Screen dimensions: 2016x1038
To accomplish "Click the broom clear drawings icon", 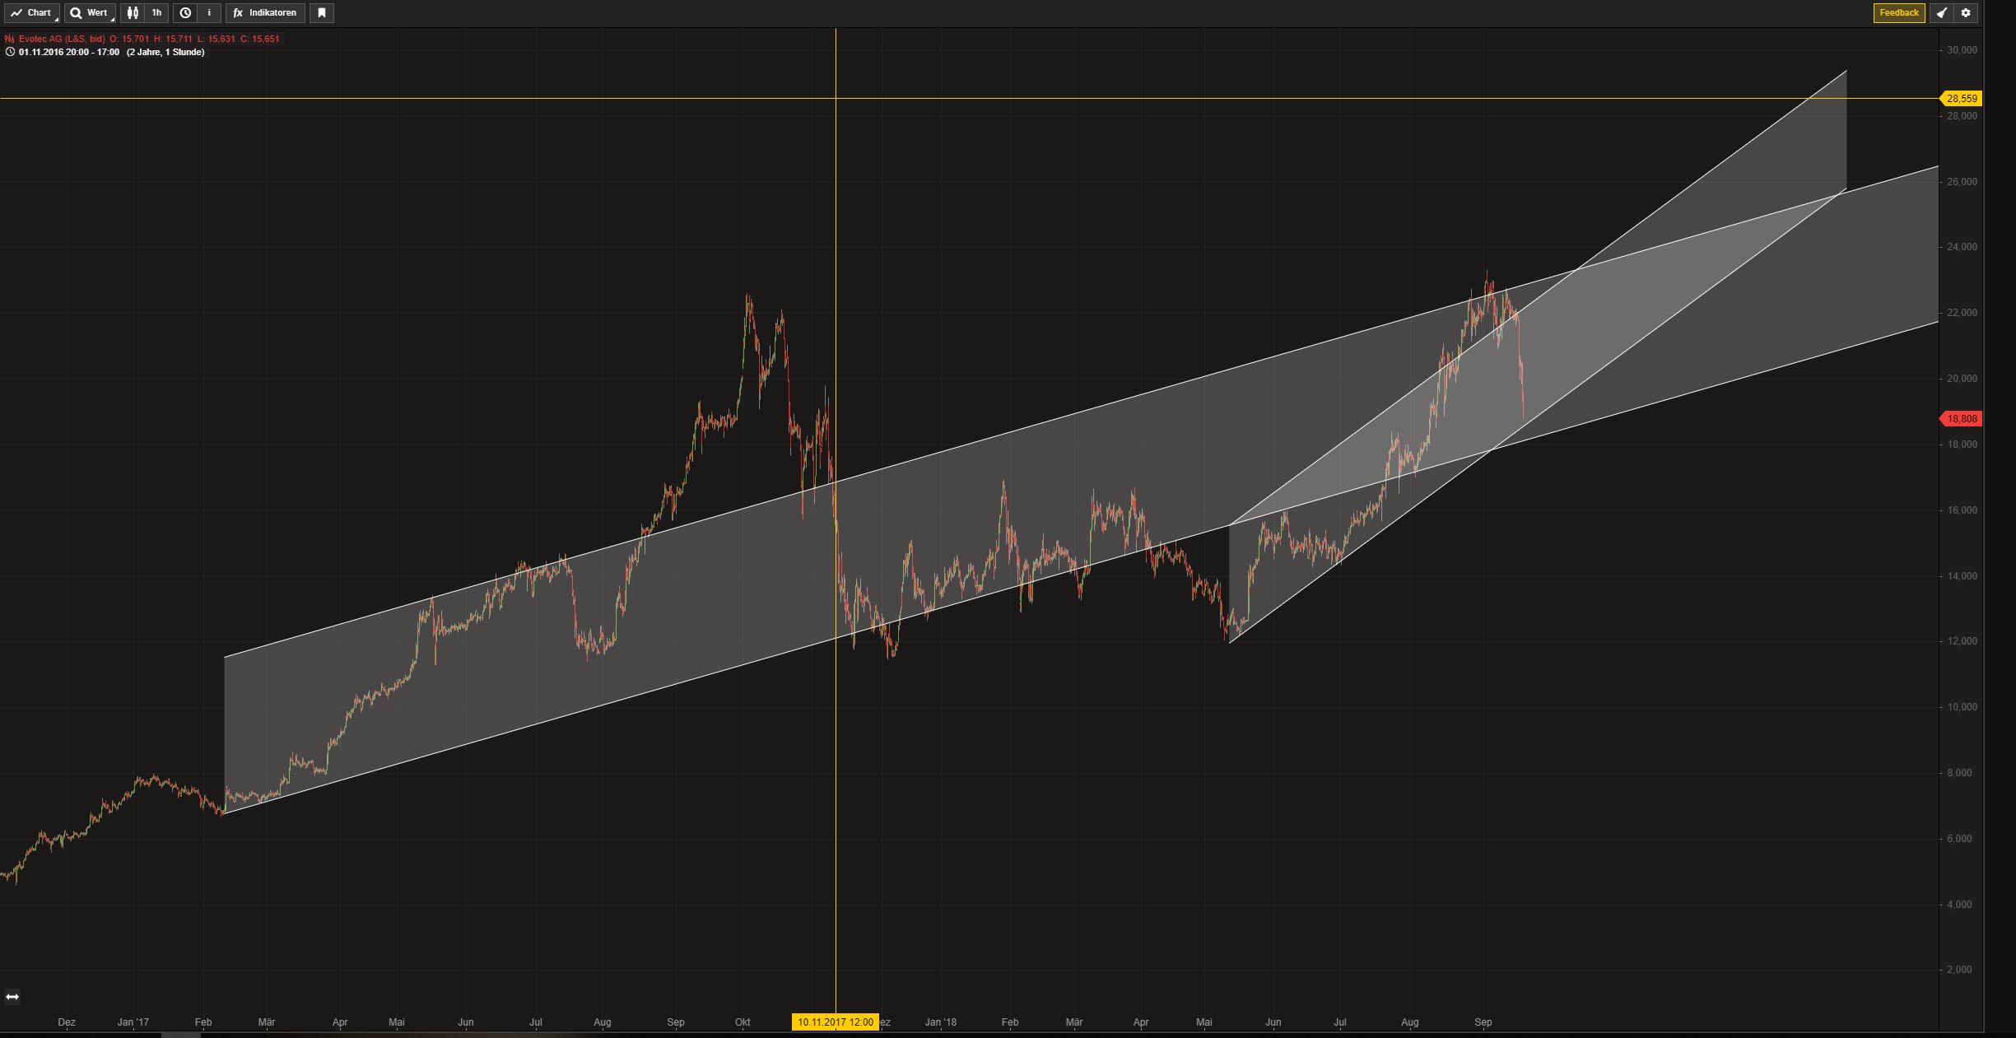I will (1941, 13).
